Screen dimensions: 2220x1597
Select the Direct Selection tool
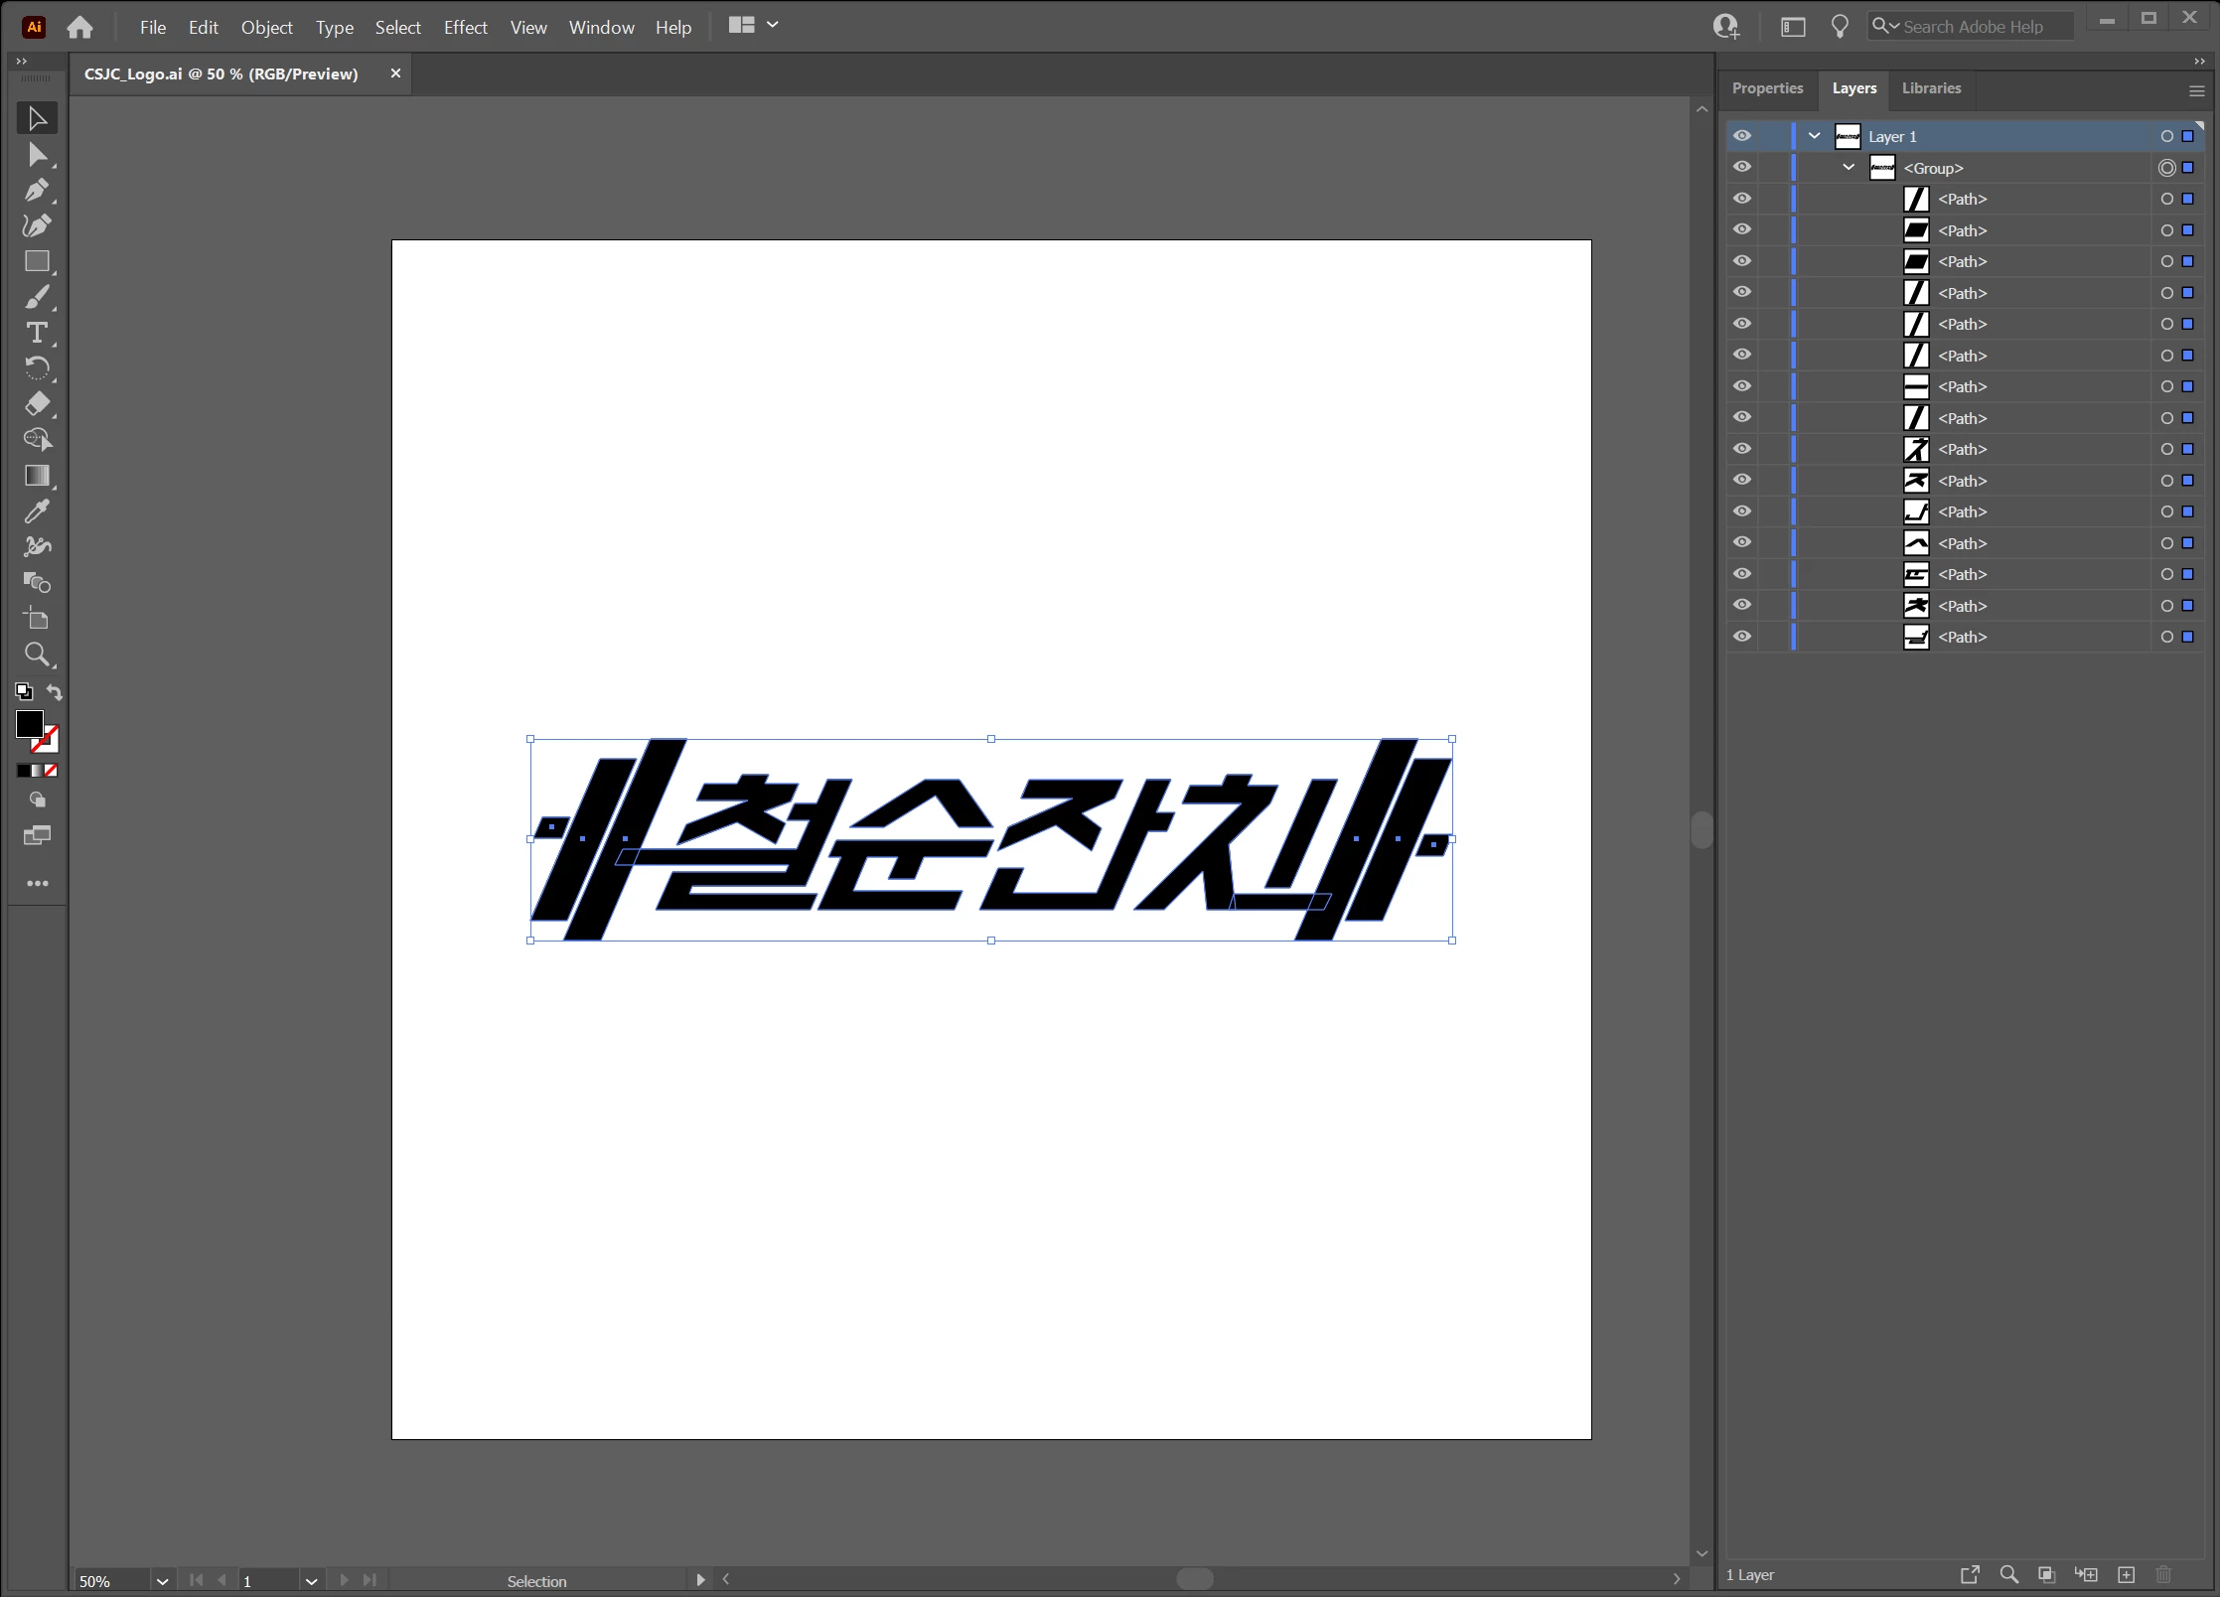click(x=37, y=154)
